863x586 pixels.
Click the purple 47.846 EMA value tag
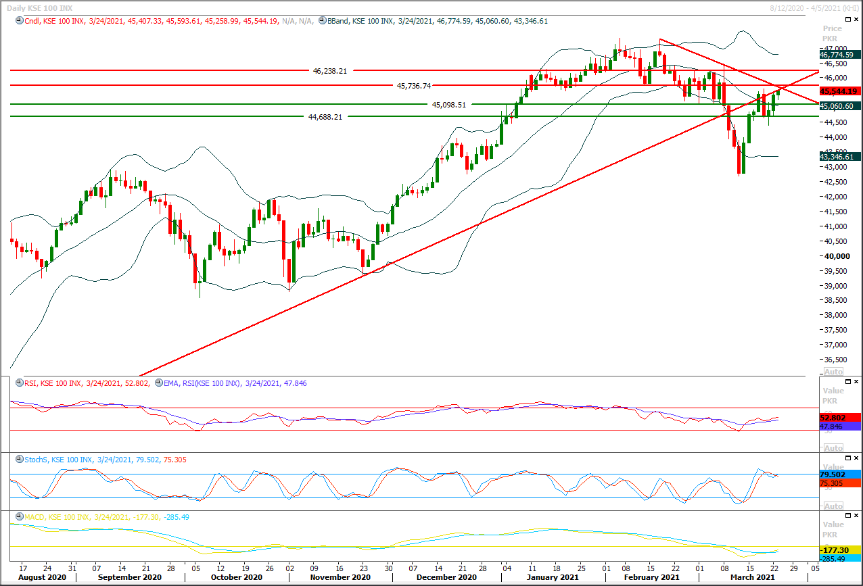coord(839,426)
